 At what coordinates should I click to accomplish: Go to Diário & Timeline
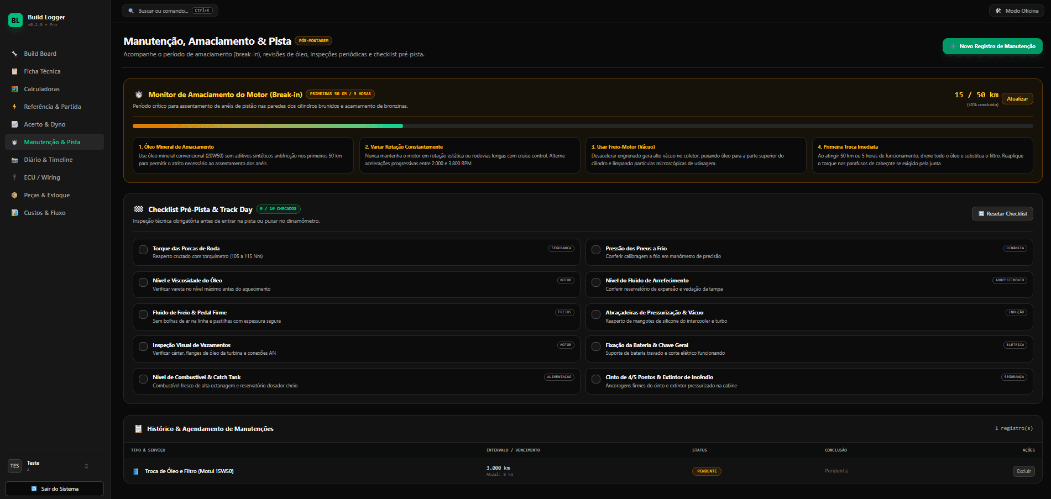pyautogui.click(x=54, y=160)
